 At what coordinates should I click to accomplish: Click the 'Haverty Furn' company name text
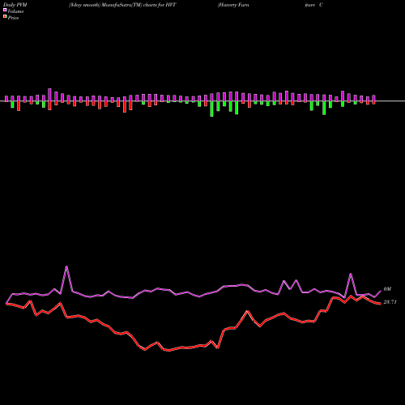233,5
